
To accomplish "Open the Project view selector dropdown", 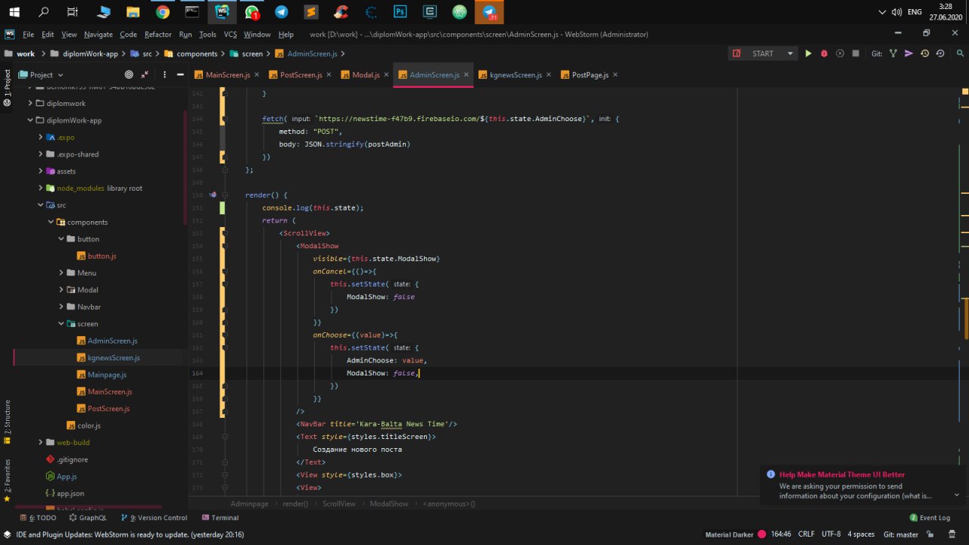I will tap(42, 75).
